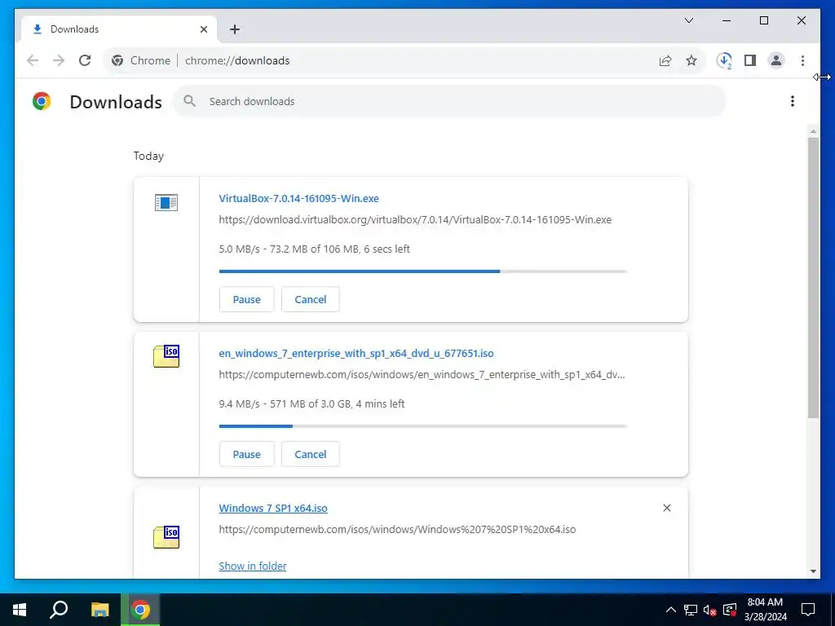Open the notification center icon
The width and height of the screenshot is (835, 626).
point(808,610)
